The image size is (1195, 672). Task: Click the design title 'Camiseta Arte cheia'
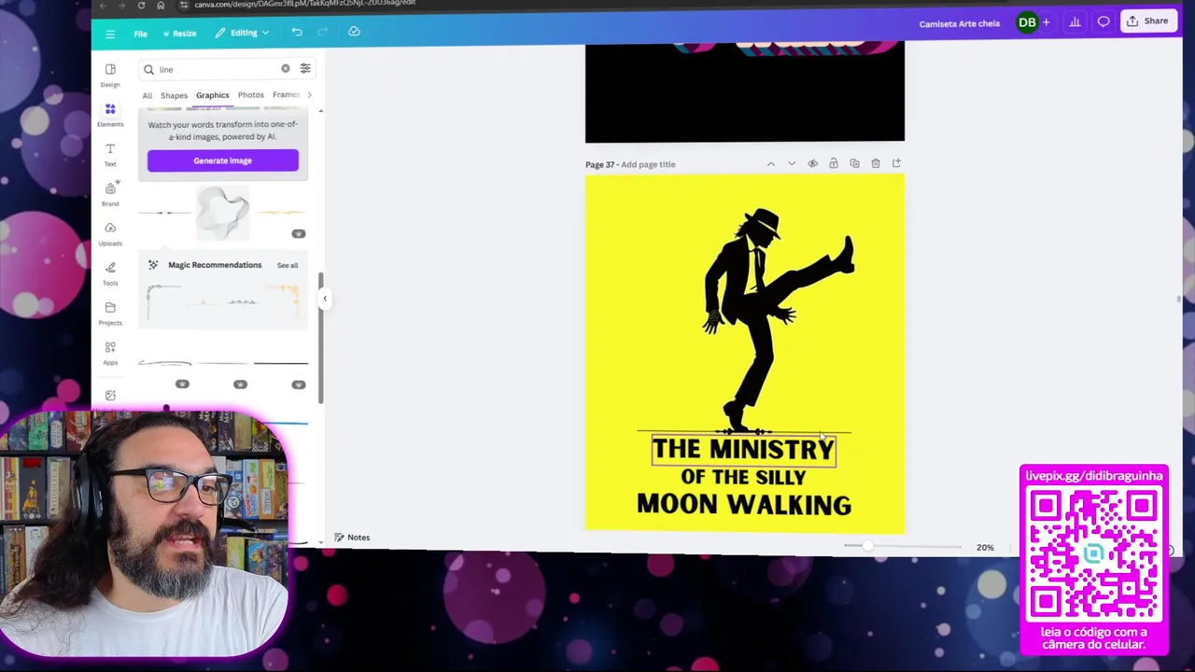(x=959, y=23)
